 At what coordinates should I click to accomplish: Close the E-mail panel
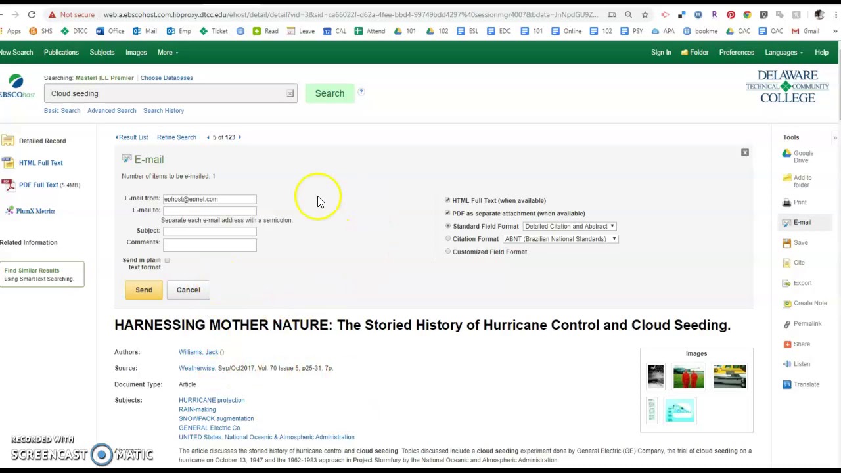[x=745, y=153]
